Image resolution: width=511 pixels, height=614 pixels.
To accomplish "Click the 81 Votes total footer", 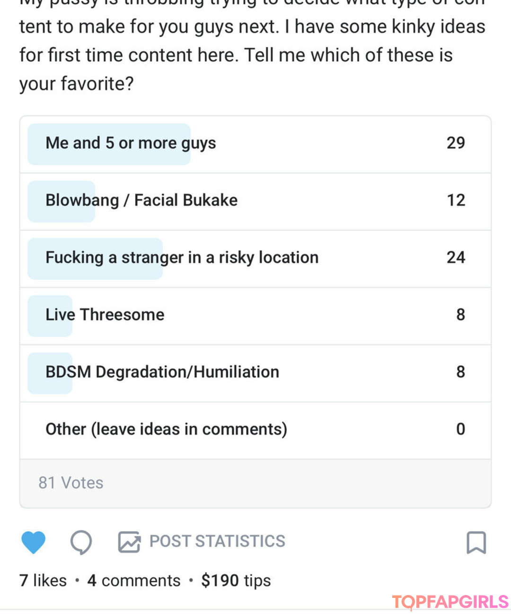I will point(255,483).
